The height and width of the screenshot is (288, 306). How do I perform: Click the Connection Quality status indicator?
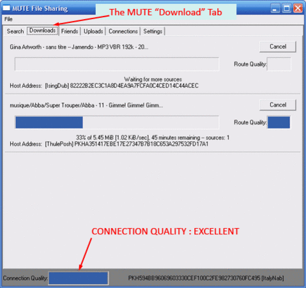79,278
